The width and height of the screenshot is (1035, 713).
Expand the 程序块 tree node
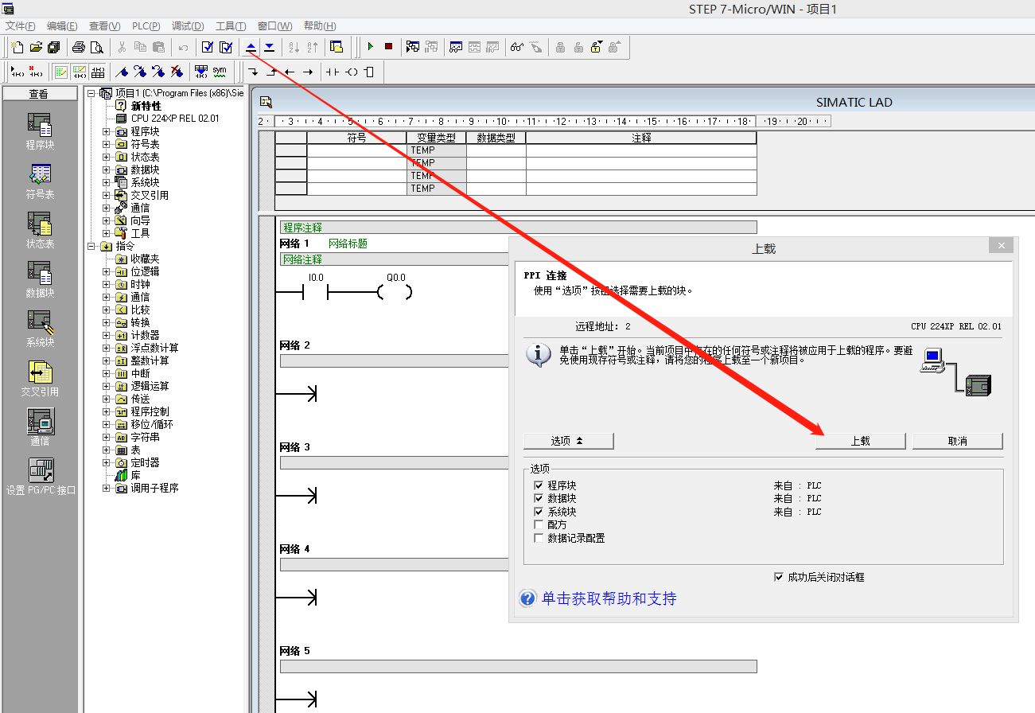(107, 131)
